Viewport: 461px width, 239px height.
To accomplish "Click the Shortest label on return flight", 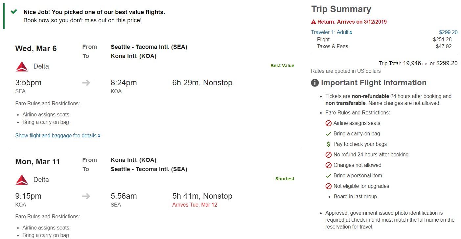I will (x=285, y=179).
